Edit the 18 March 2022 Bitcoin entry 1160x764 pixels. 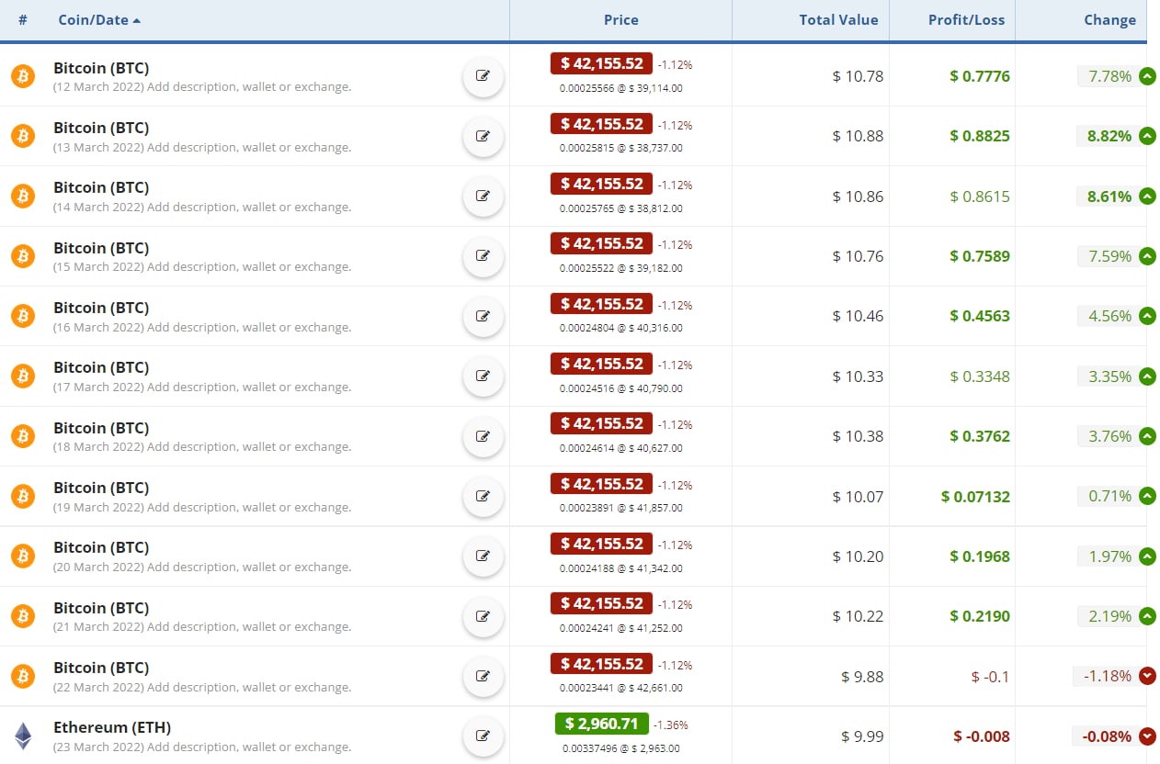click(483, 436)
